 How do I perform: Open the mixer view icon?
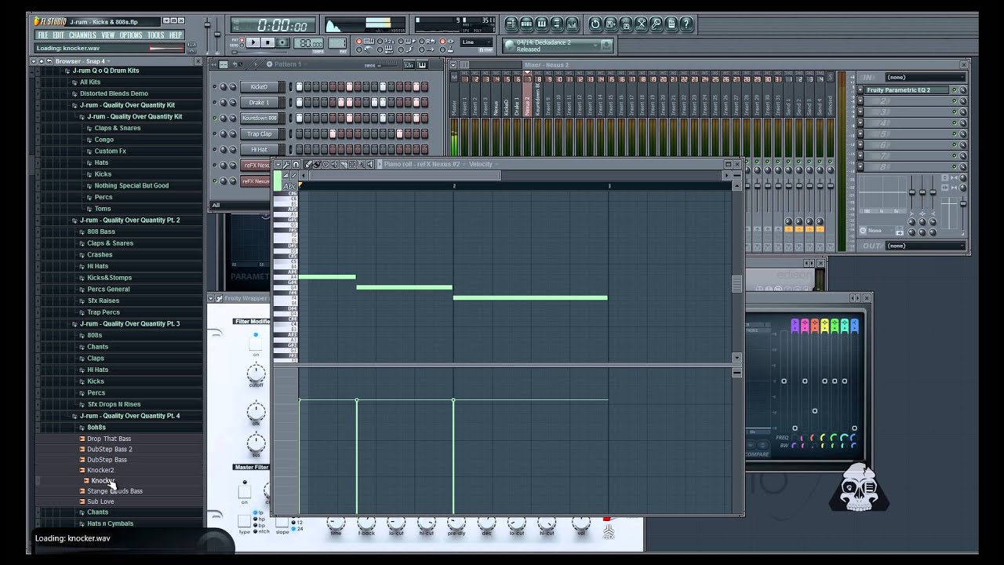(x=572, y=24)
